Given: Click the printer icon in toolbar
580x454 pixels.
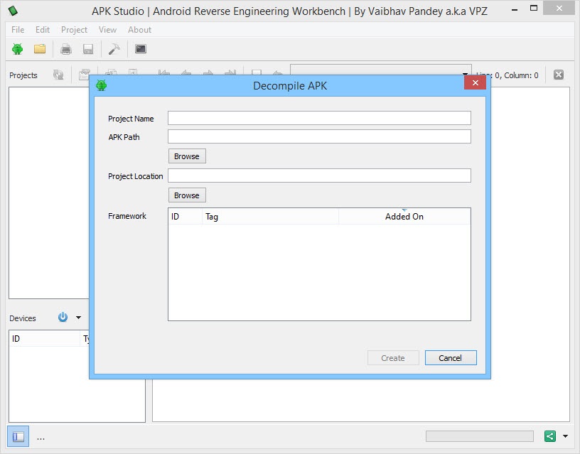Looking at the screenshot, I should (66, 49).
